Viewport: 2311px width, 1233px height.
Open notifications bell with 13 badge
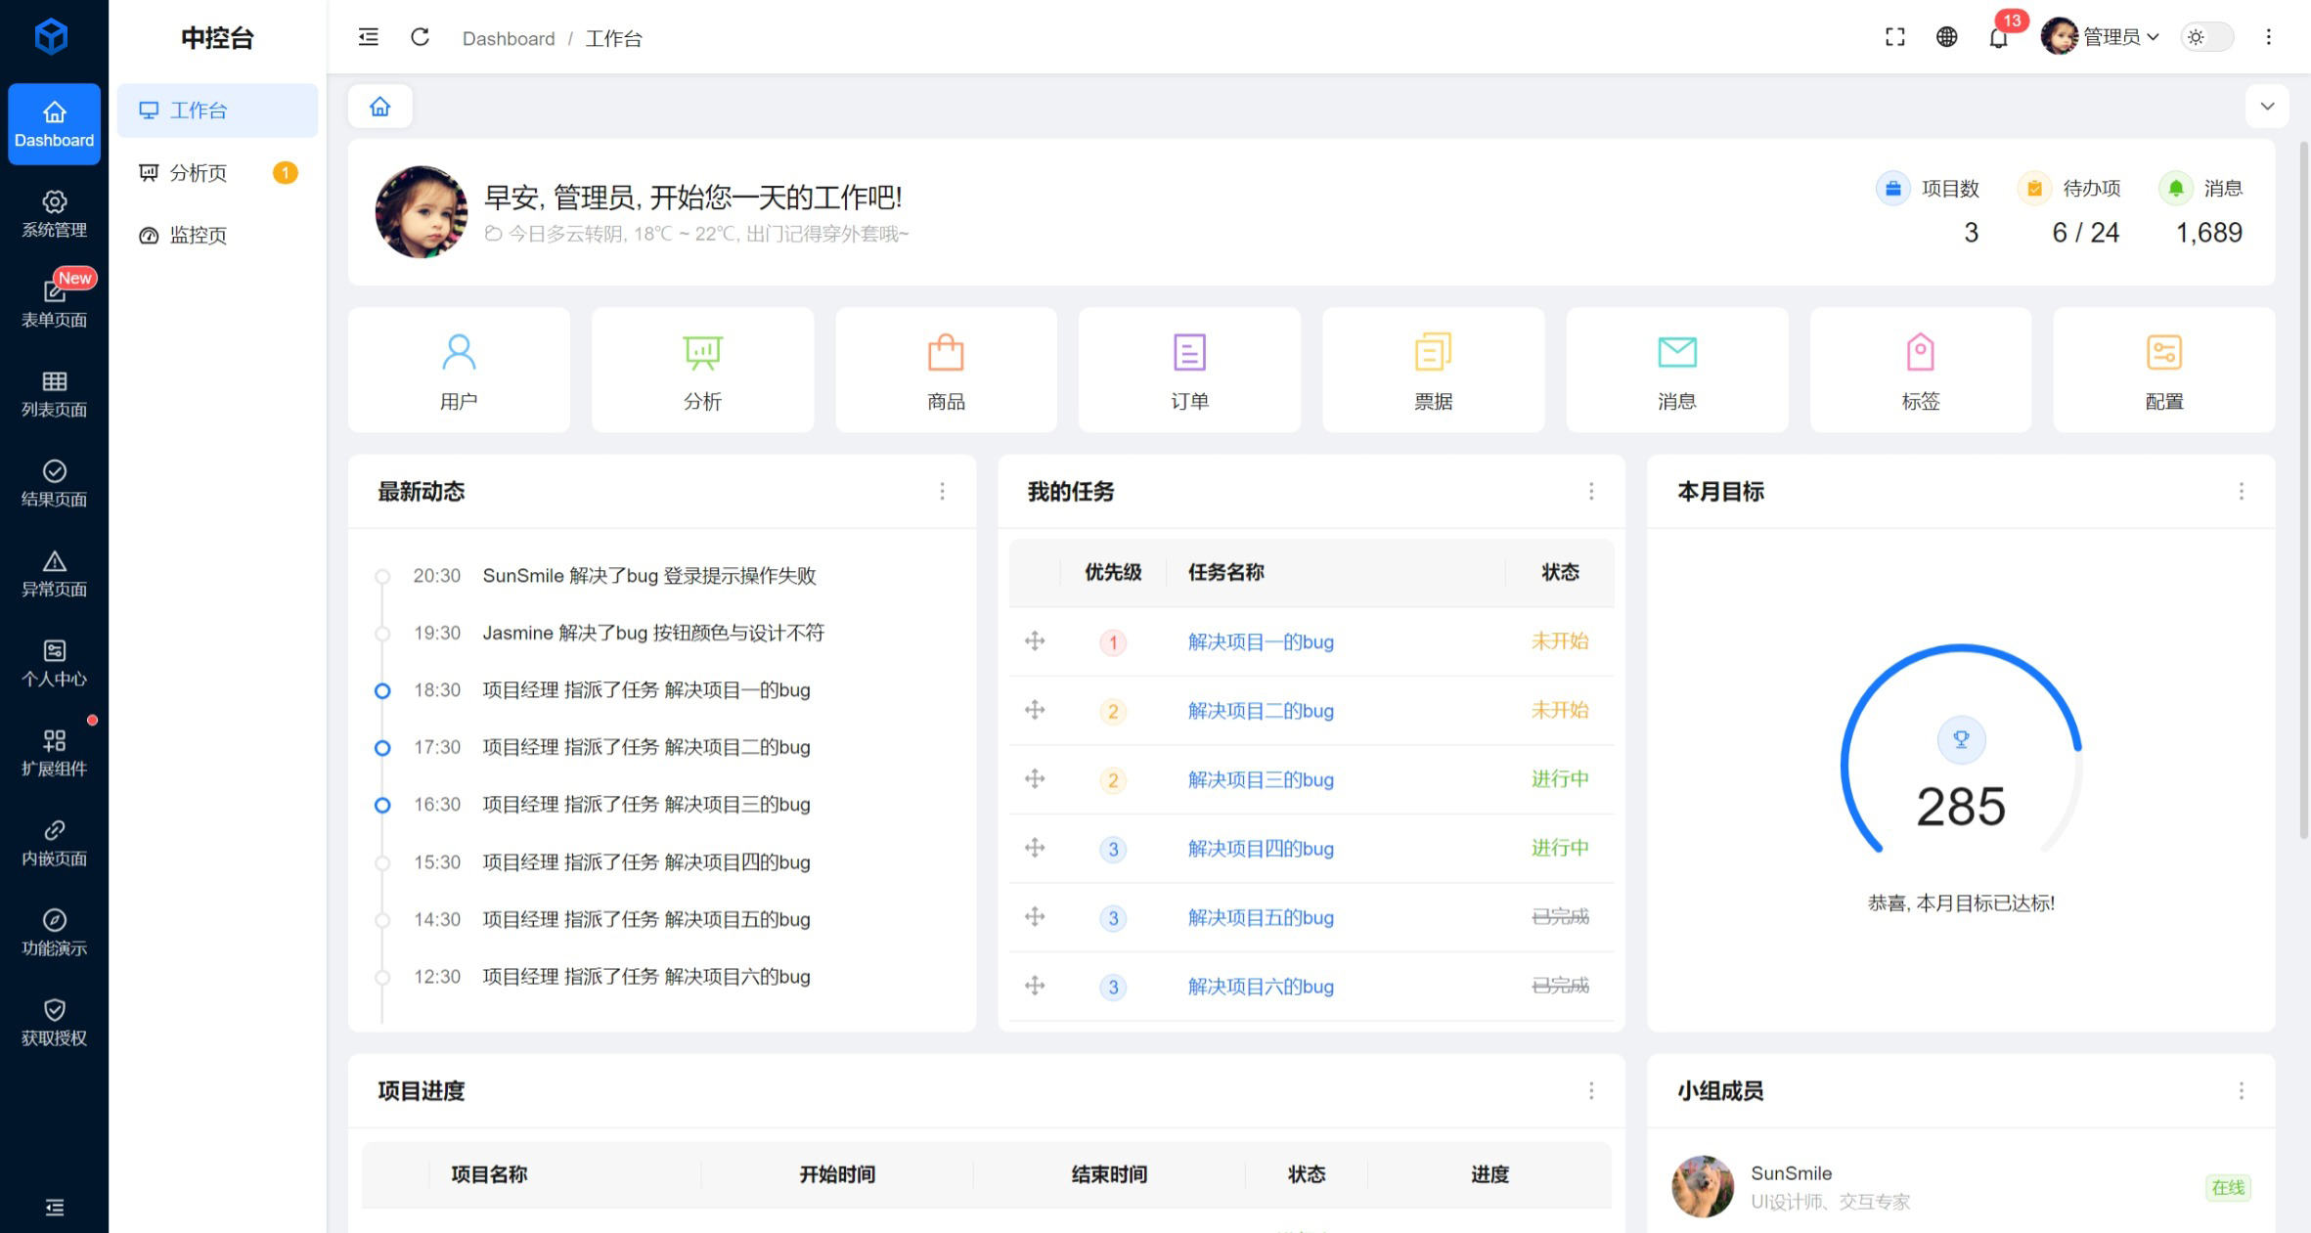coord(1998,38)
